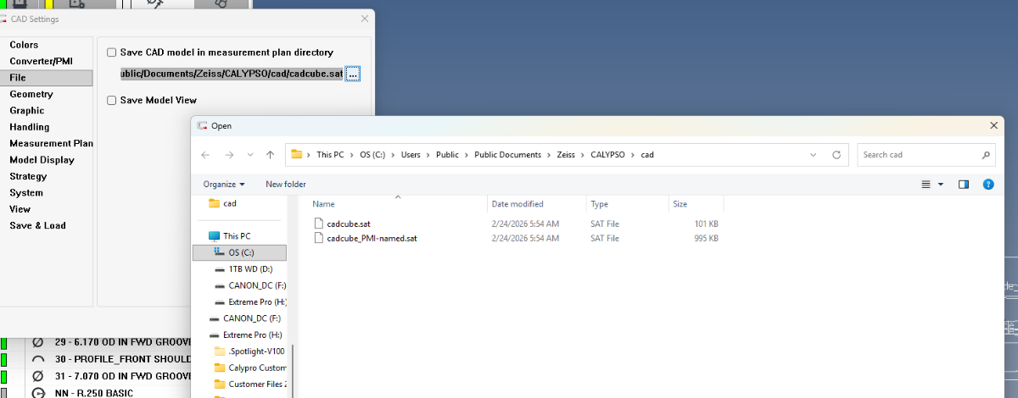
Task: Open the Recent locations chevron
Action: (249, 155)
